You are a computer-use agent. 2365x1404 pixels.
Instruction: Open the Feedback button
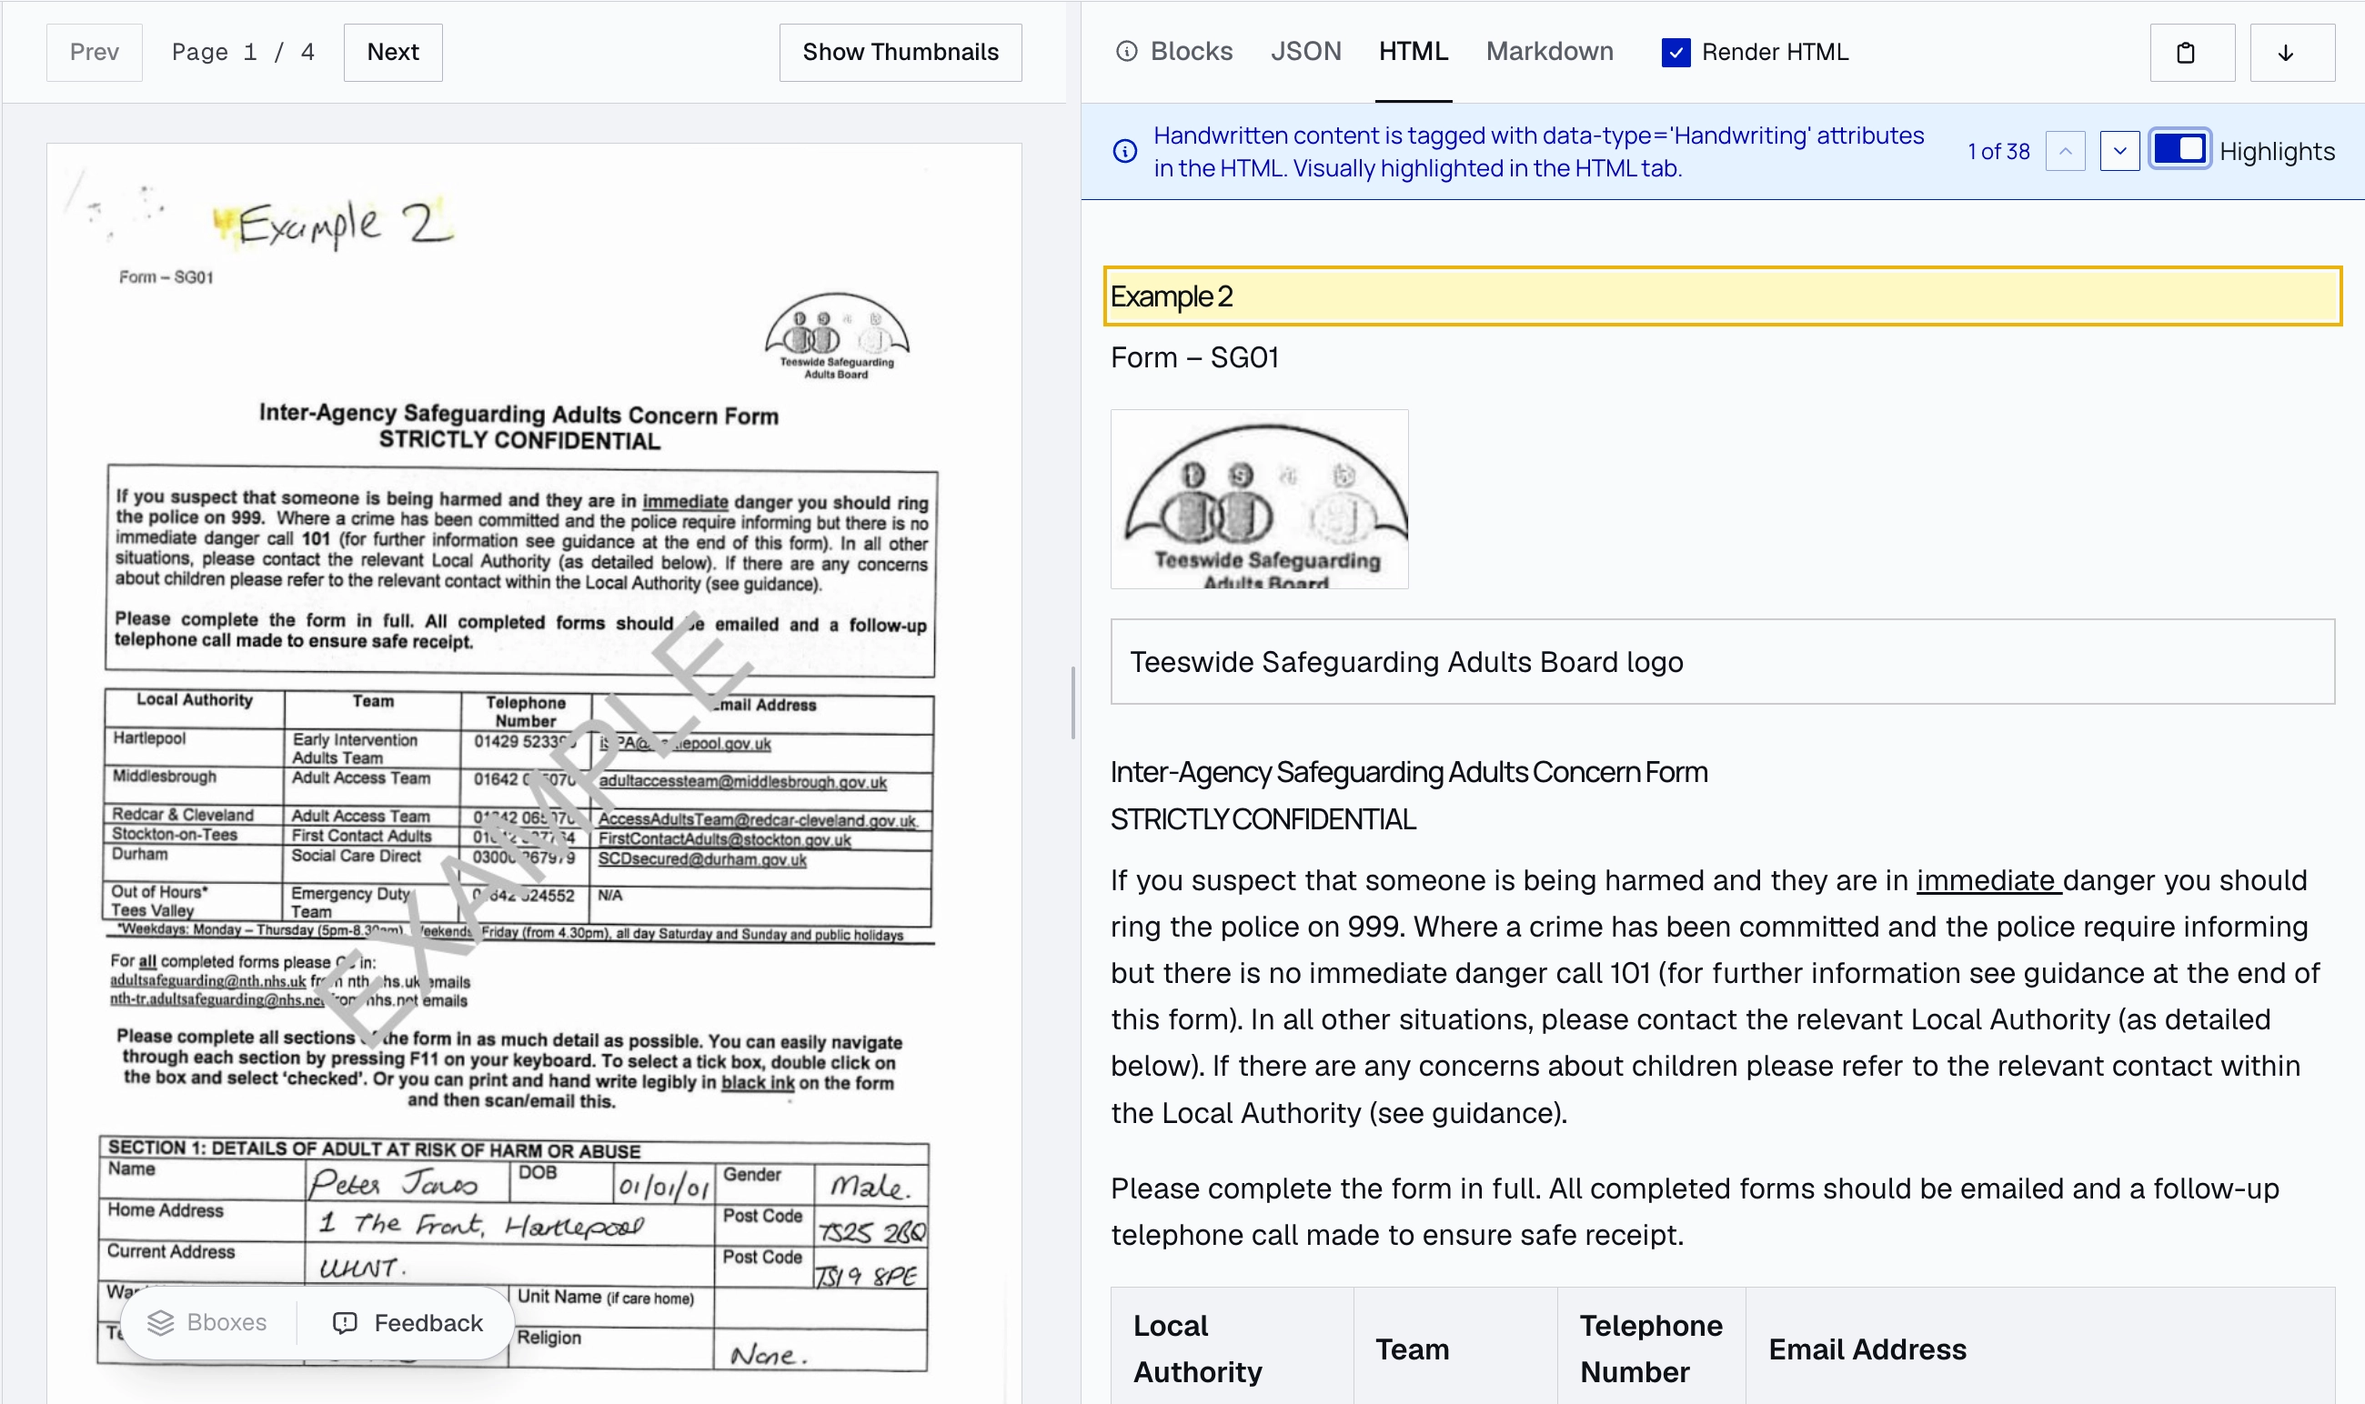coord(408,1321)
